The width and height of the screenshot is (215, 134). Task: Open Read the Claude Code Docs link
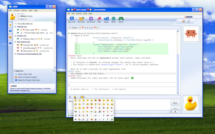pyautogui.click(x=29, y=80)
